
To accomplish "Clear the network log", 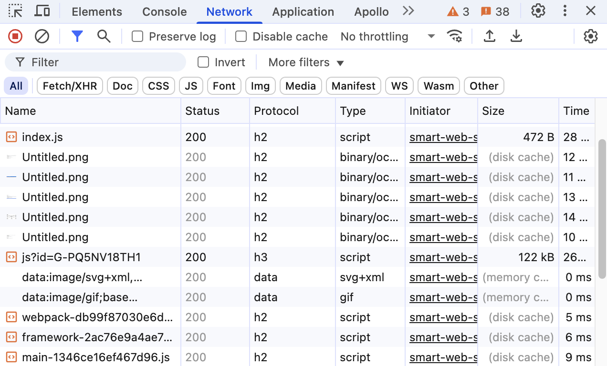I will click(42, 36).
